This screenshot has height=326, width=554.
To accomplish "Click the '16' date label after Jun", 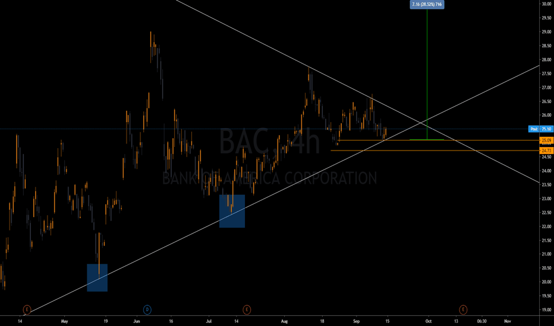I will point(171,321).
